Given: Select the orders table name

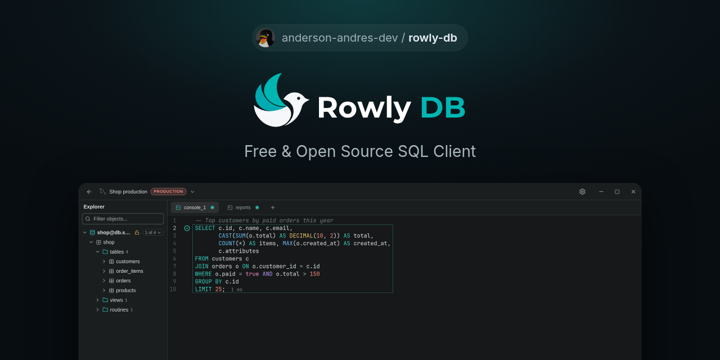Looking at the screenshot, I should pos(123,281).
